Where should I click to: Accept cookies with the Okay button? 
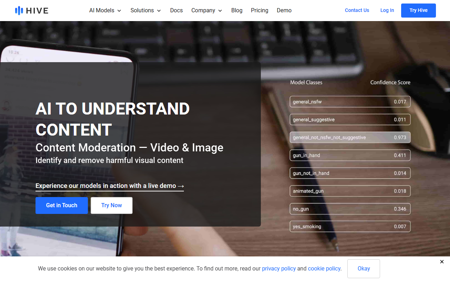[364, 269]
